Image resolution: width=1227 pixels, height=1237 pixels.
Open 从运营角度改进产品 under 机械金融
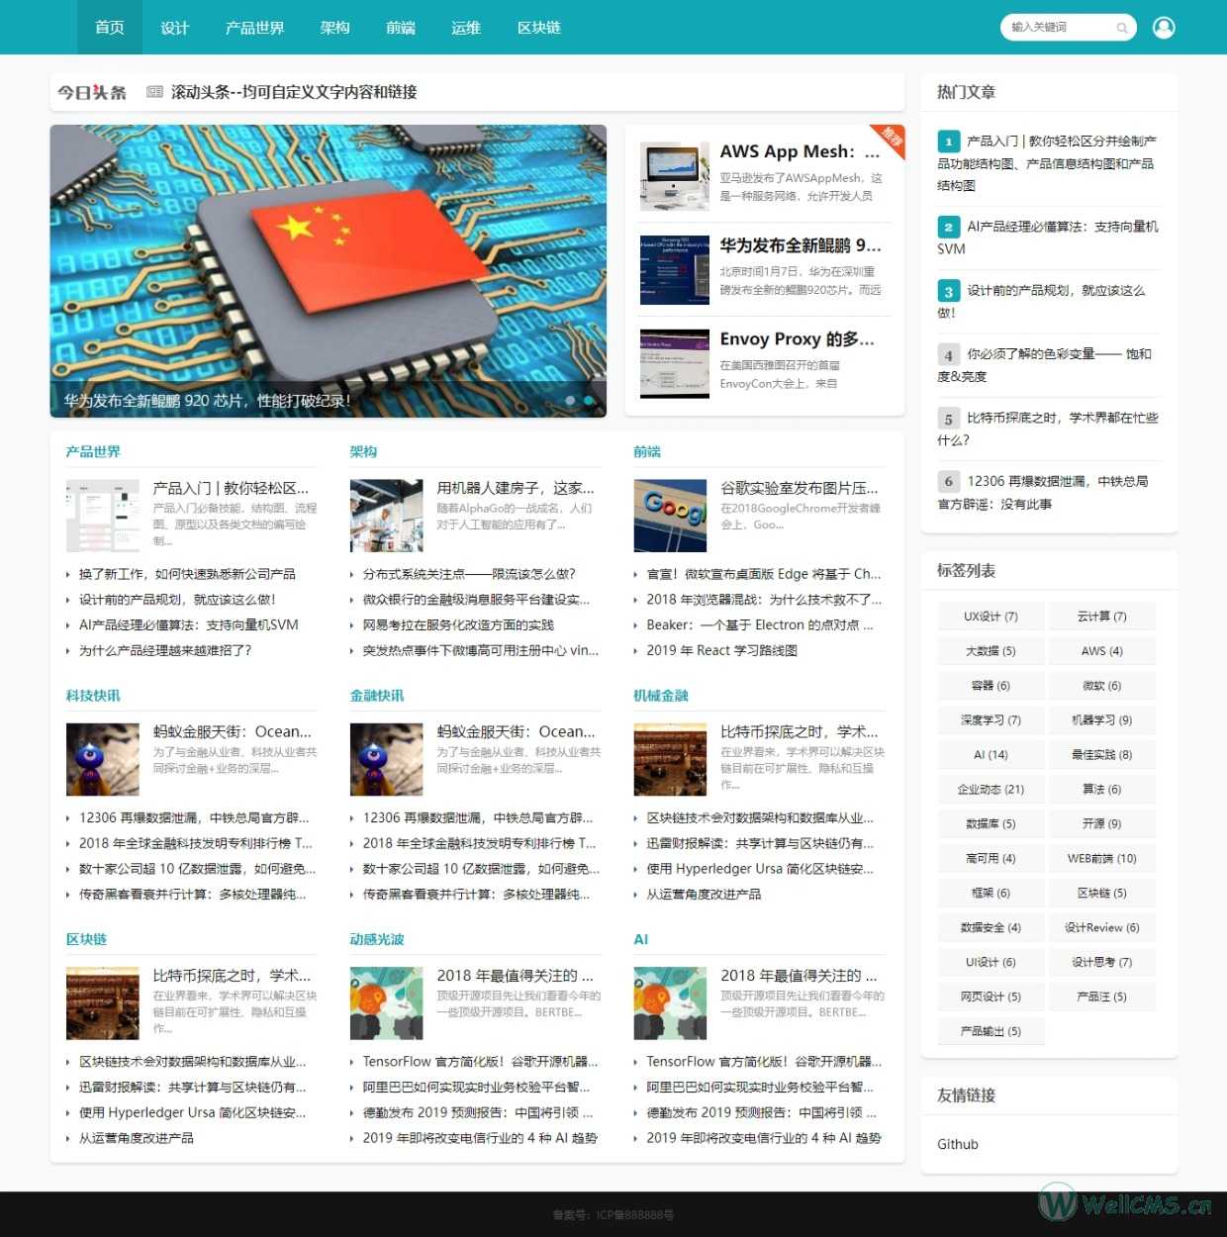704,894
